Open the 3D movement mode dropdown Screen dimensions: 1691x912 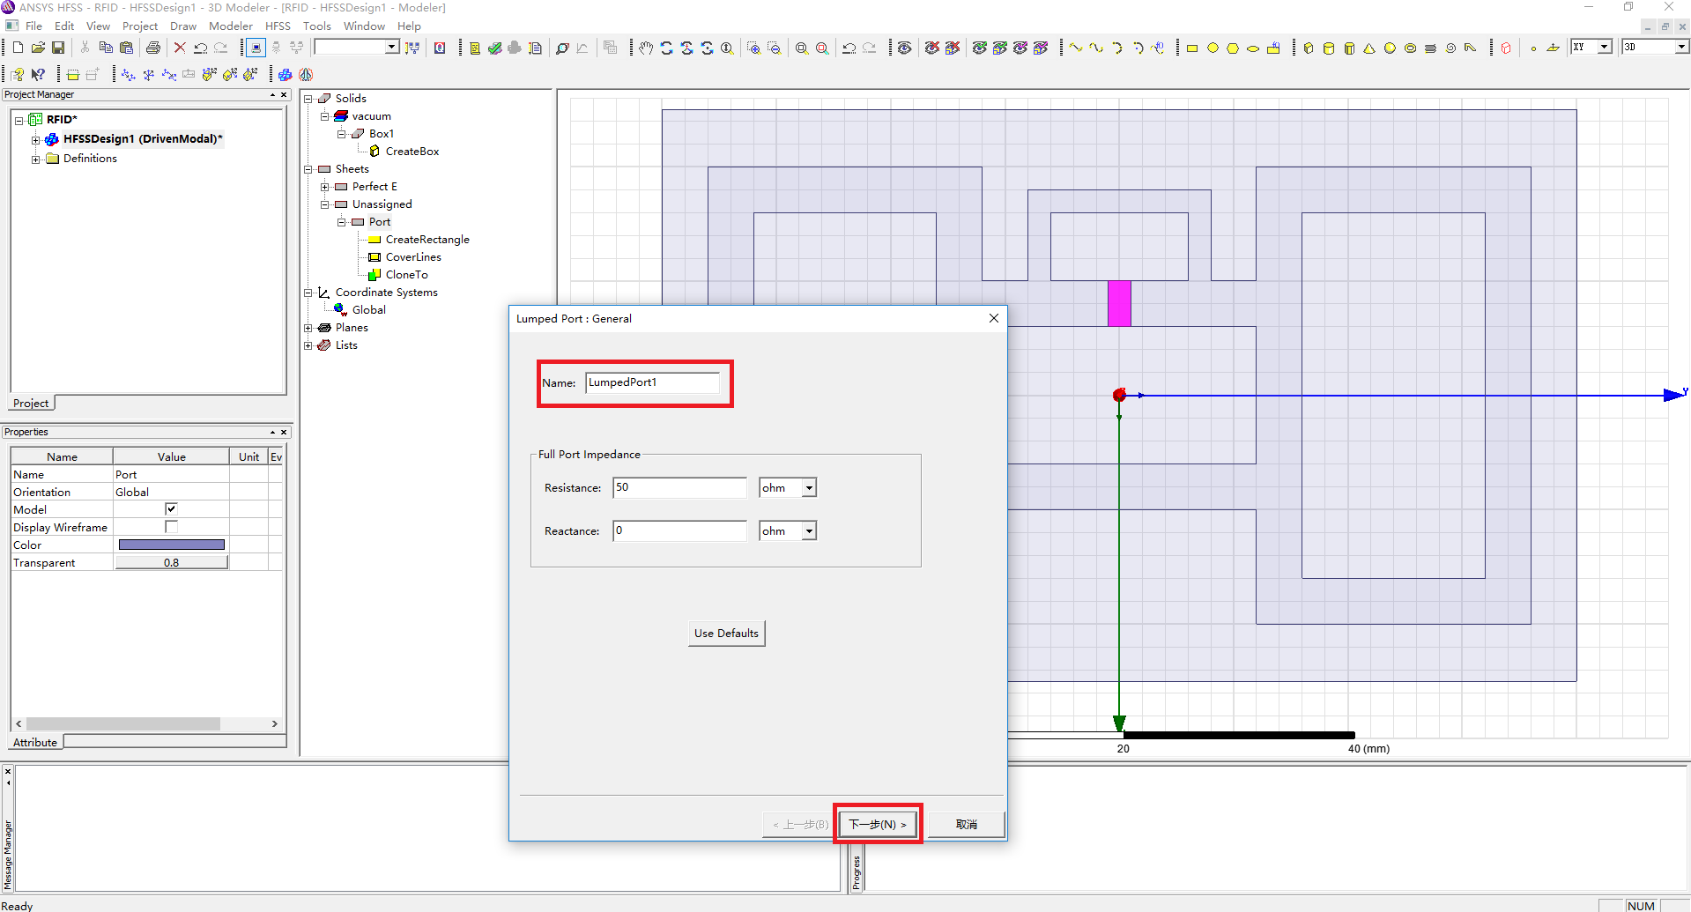(1680, 47)
